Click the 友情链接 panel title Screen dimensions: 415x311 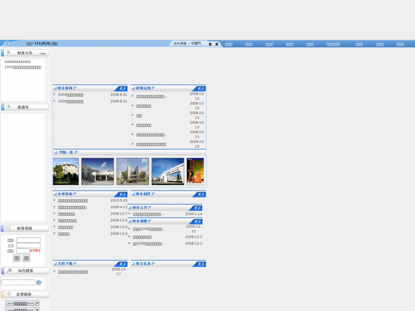pyautogui.click(x=24, y=294)
